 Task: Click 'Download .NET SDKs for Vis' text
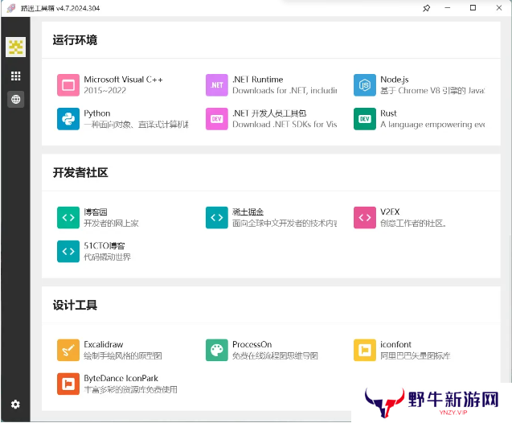[x=285, y=125]
